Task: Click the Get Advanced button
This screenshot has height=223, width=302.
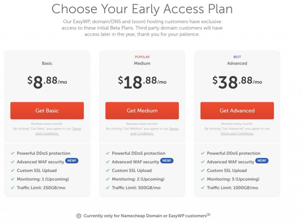Action: click(x=237, y=110)
